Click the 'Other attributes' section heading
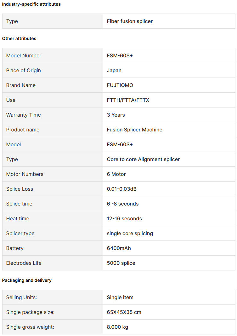This screenshot has width=237, height=336. pos(19,38)
